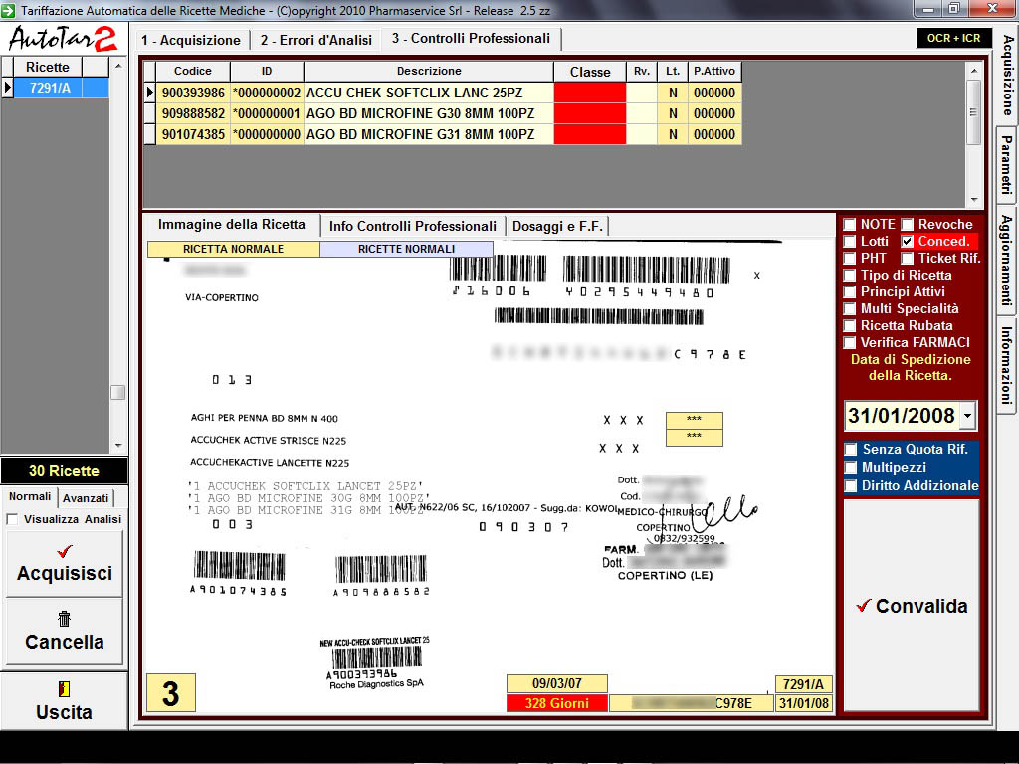Viewport: 1019px width, 764px height.
Task: Open the Info Controlli Professionali tab
Action: pos(412,226)
